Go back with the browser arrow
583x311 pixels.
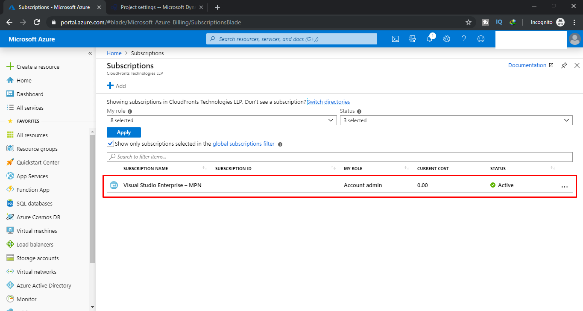pyautogui.click(x=9, y=22)
